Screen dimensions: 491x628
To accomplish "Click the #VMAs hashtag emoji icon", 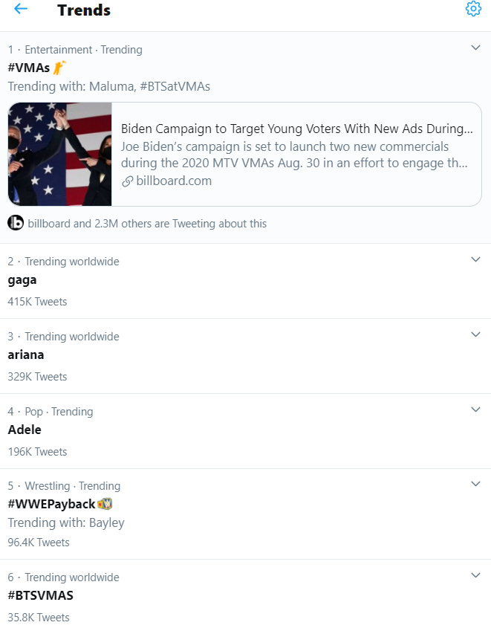I will 59,68.
